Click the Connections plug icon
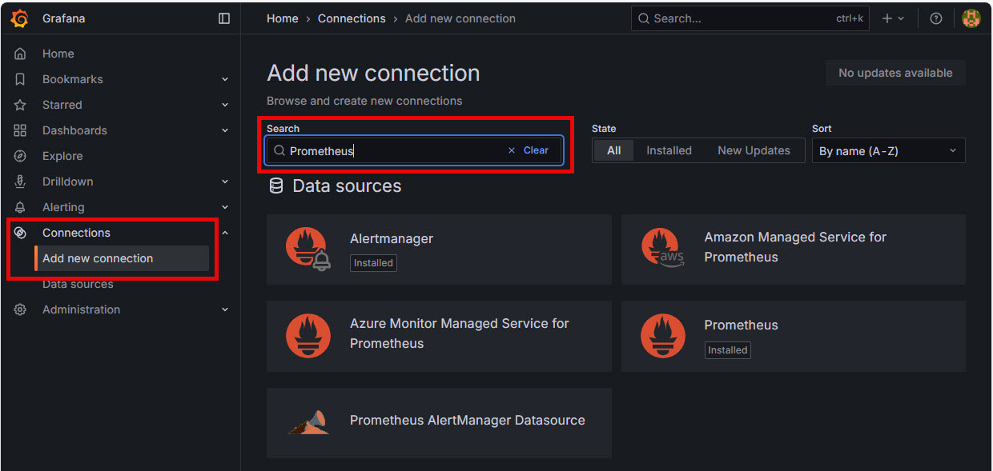 point(21,233)
